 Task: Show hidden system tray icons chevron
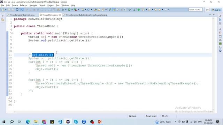175,122
